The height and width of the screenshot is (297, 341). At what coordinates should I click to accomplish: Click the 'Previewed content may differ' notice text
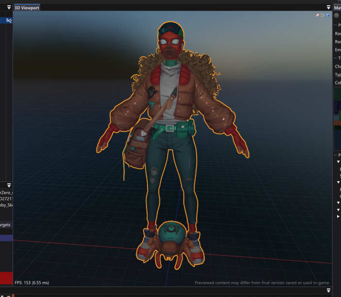262,282
